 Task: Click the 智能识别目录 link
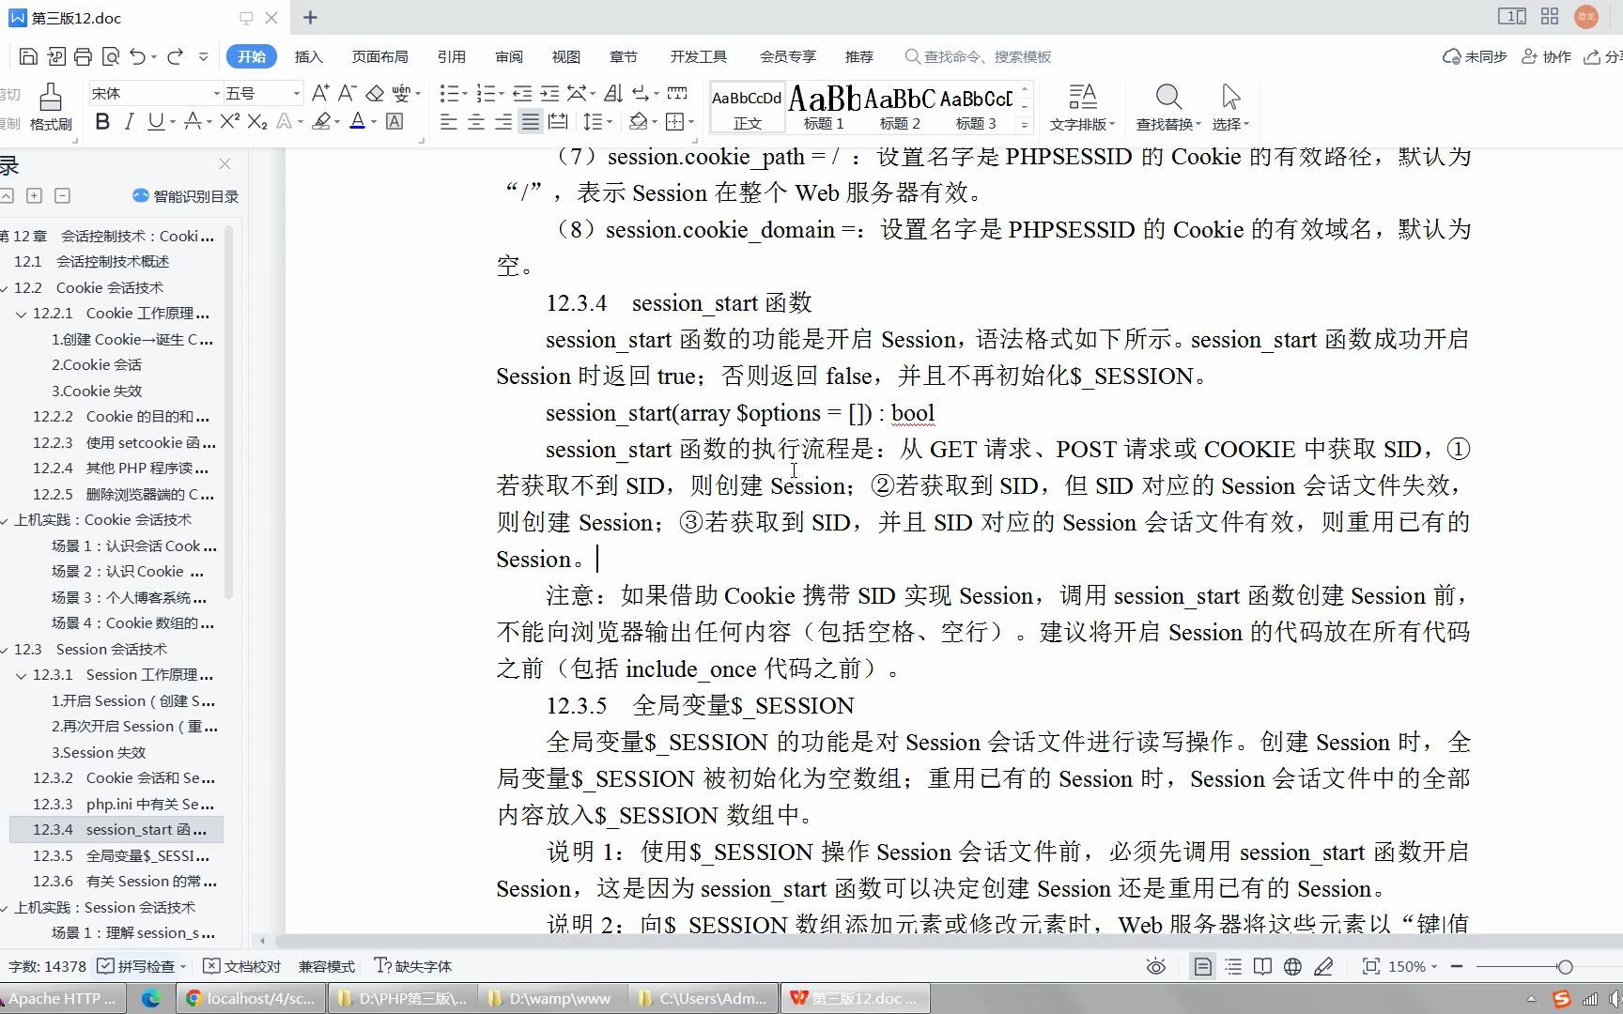(184, 196)
